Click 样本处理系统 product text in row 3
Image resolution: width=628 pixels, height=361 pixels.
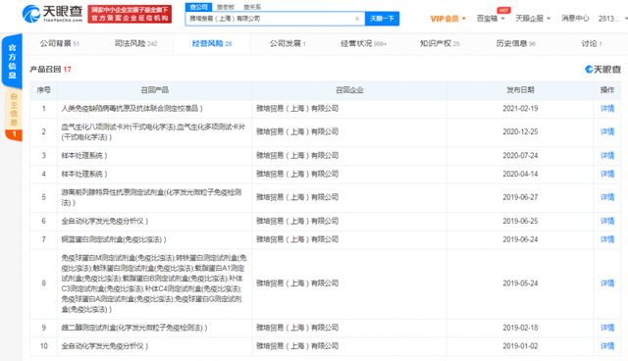(x=84, y=155)
